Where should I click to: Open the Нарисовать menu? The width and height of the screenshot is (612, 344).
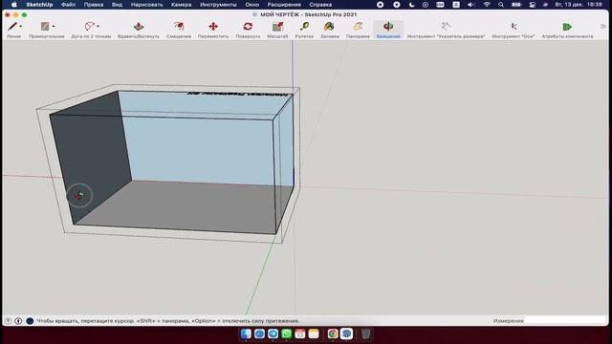[146, 5]
